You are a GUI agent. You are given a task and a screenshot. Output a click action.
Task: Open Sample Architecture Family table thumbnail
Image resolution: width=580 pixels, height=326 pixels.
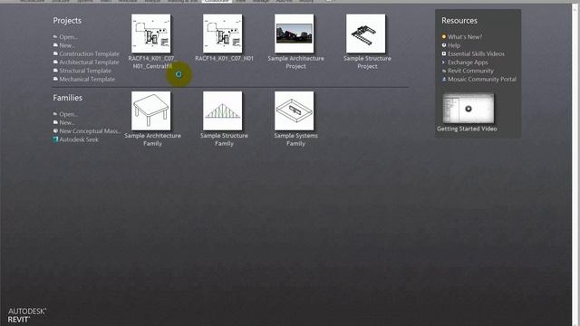tap(151, 110)
